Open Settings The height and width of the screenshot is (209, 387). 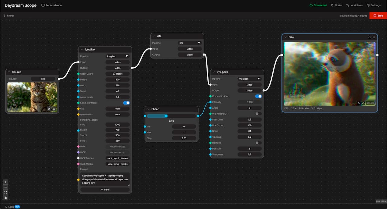tap(374, 5)
